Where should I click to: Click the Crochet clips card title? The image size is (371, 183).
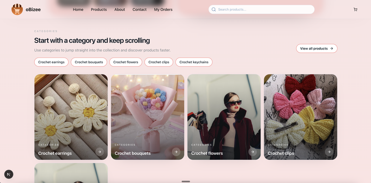[x=281, y=153]
